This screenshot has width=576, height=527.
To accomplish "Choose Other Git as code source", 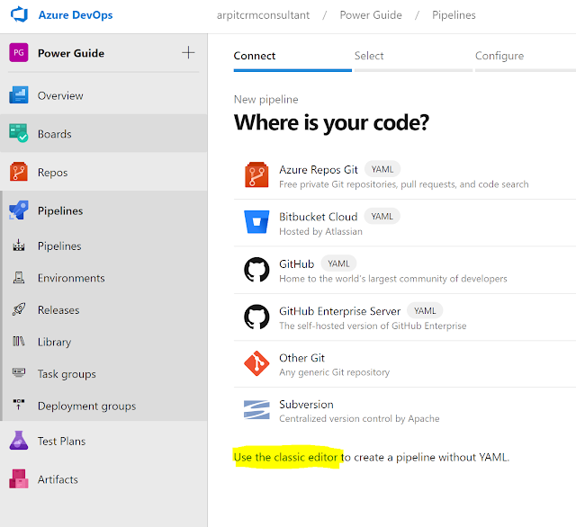I will [405, 364].
